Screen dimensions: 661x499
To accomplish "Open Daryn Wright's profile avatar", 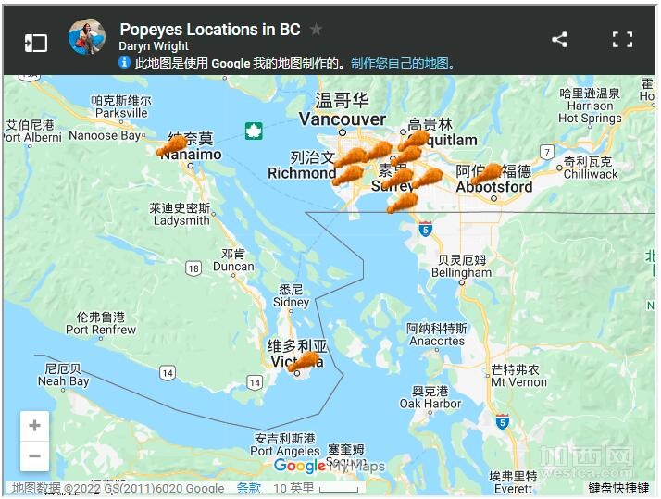I will point(87,37).
